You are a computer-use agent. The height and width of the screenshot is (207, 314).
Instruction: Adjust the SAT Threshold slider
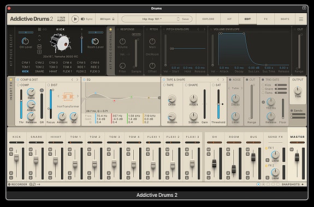pos(218,104)
